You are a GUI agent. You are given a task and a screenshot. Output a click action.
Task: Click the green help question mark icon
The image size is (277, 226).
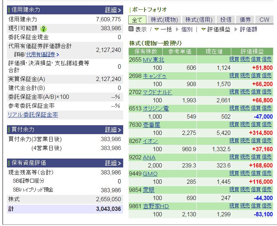pyautogui.click(x=43, y=29)
